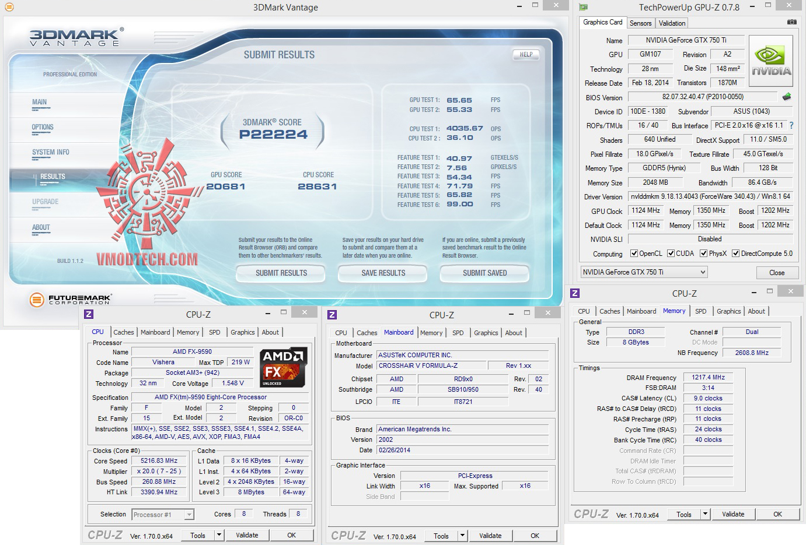Click the SAVE RESULTS button
Screen dimensions: 806x545
point(383,273)
